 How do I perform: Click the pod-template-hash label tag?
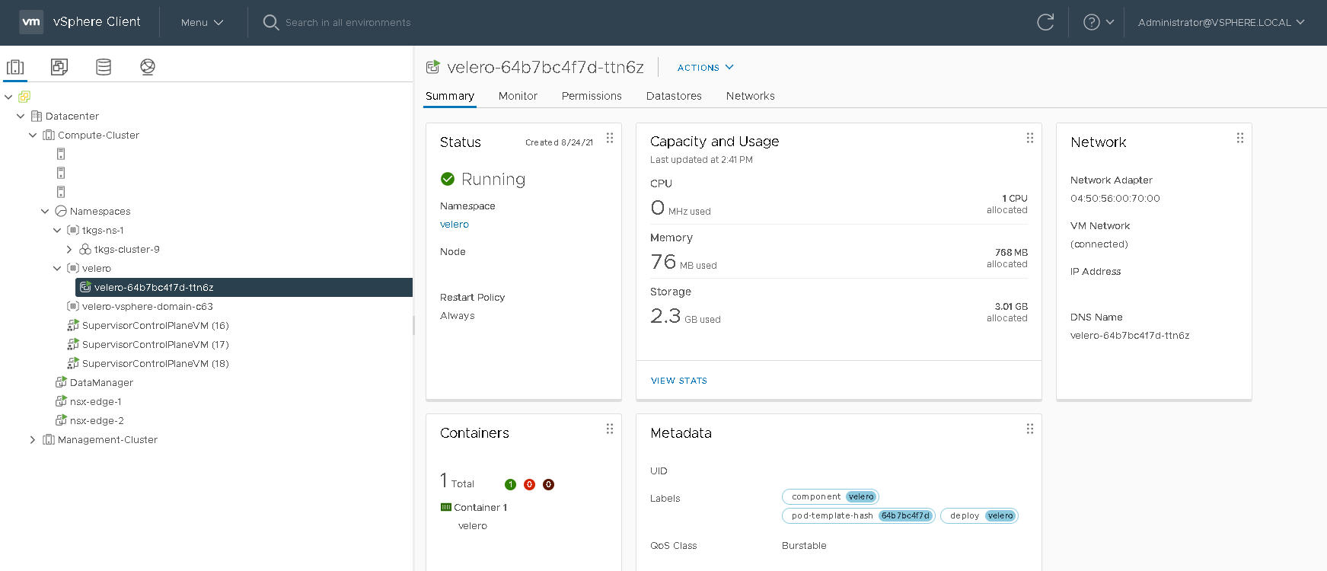tap(859, 515)
